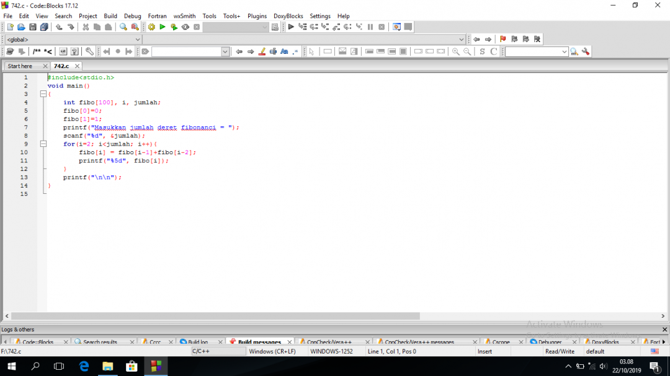Image resolution: width=670 pixels, height=376 pixels.
Task: Click the Save all files icon
Action: pyautogui.click(x=44, y=27)
